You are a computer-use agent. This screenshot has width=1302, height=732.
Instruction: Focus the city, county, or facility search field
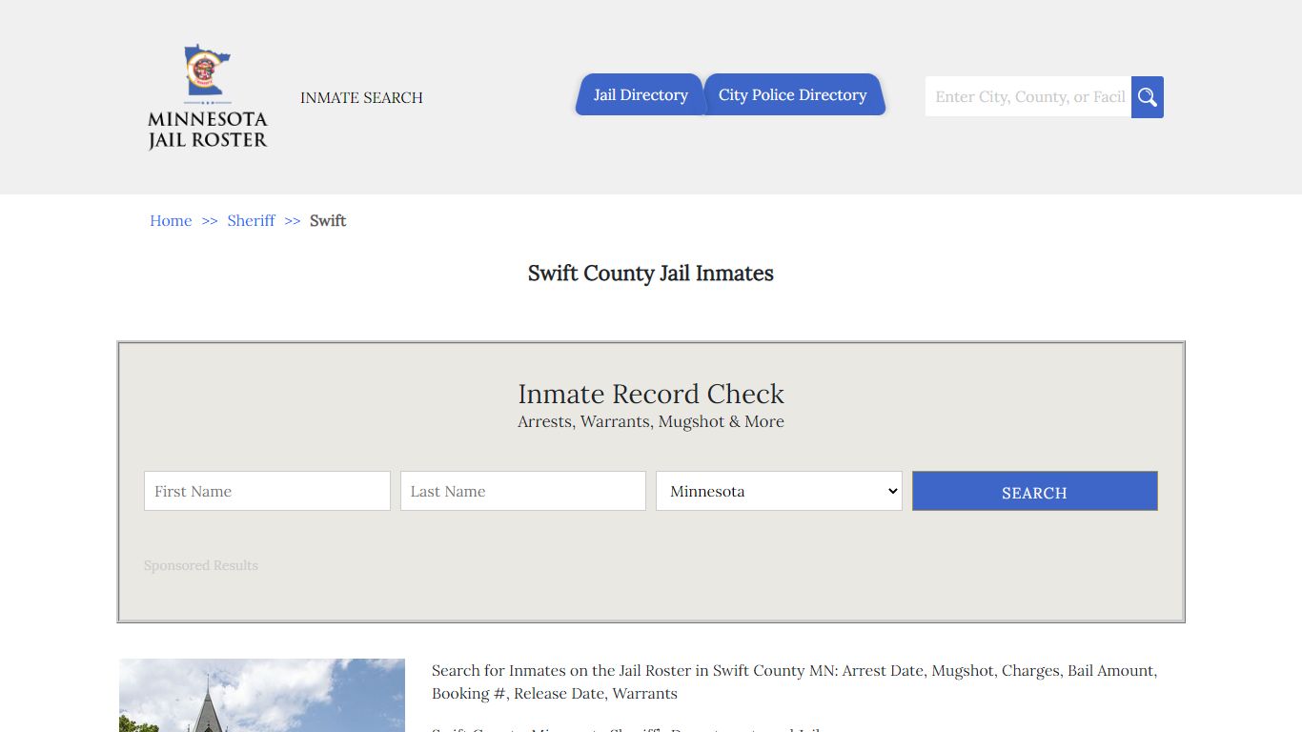[1028, 97]
